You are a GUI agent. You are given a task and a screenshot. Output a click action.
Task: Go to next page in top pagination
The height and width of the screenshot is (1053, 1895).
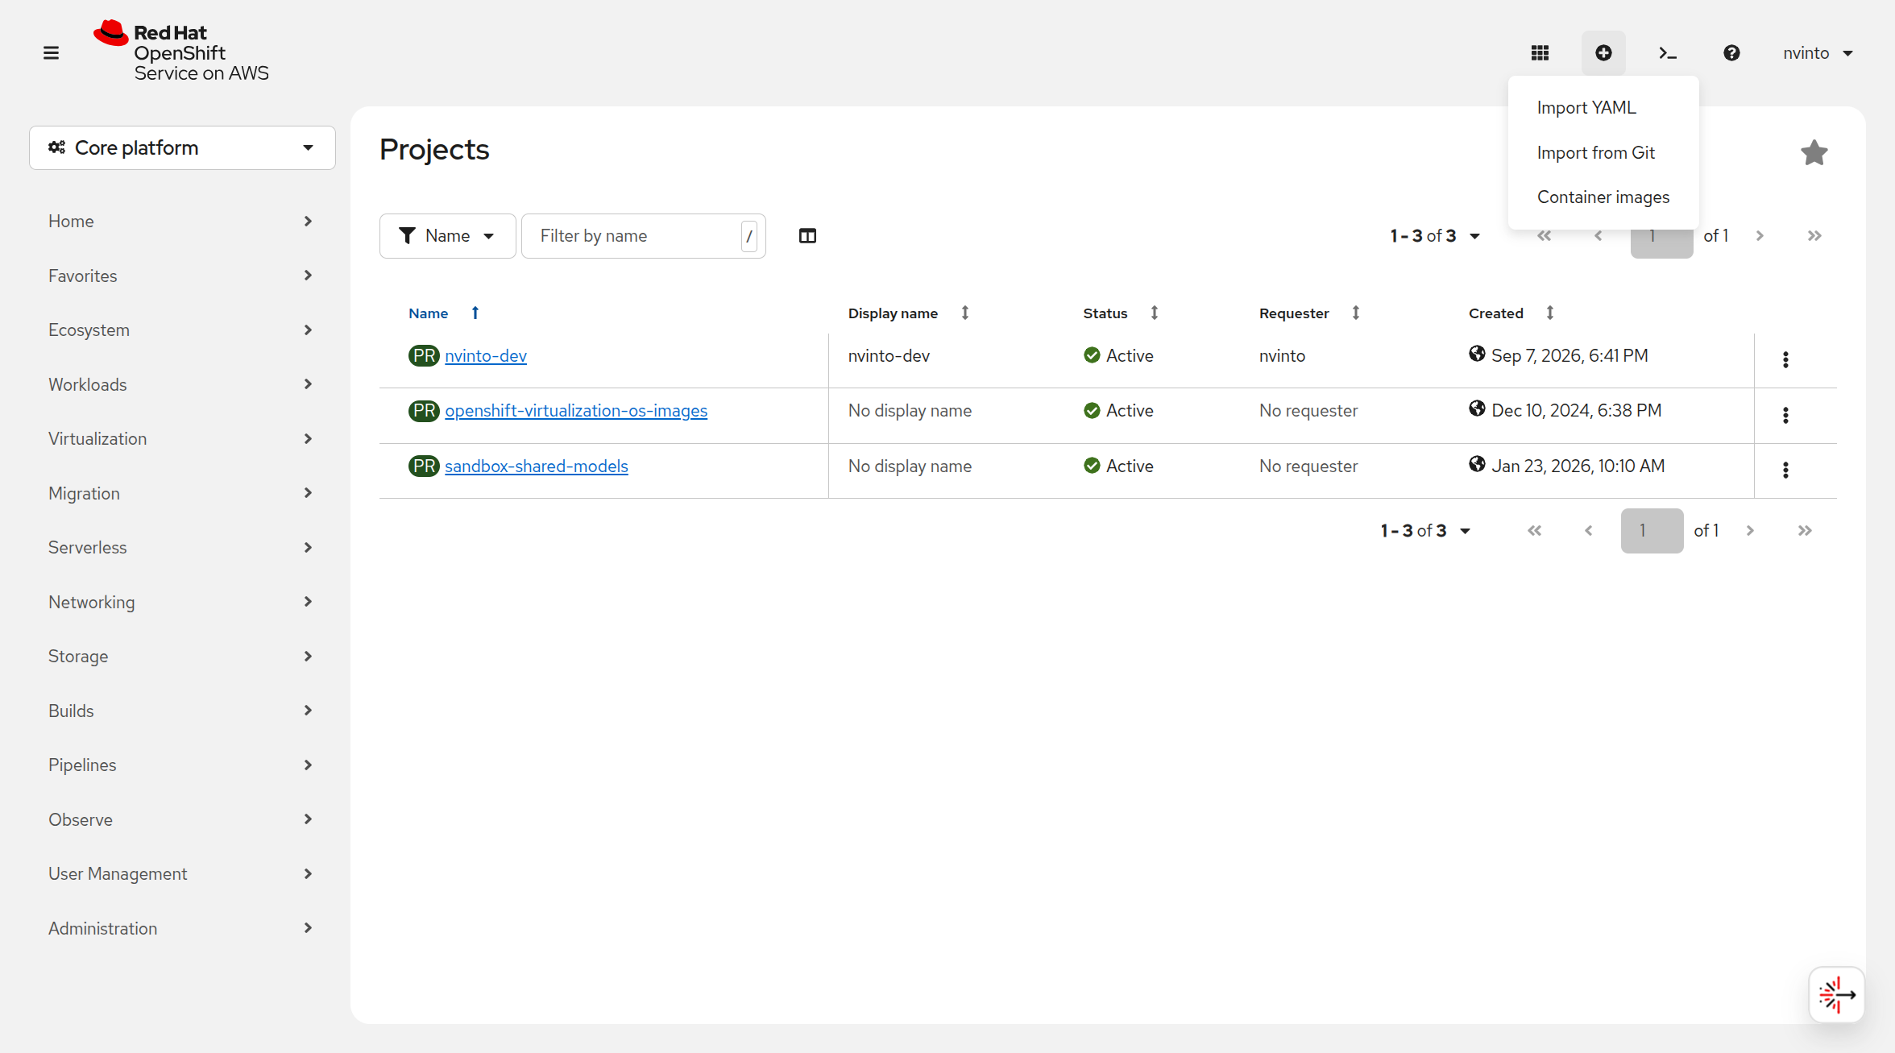1760,236
